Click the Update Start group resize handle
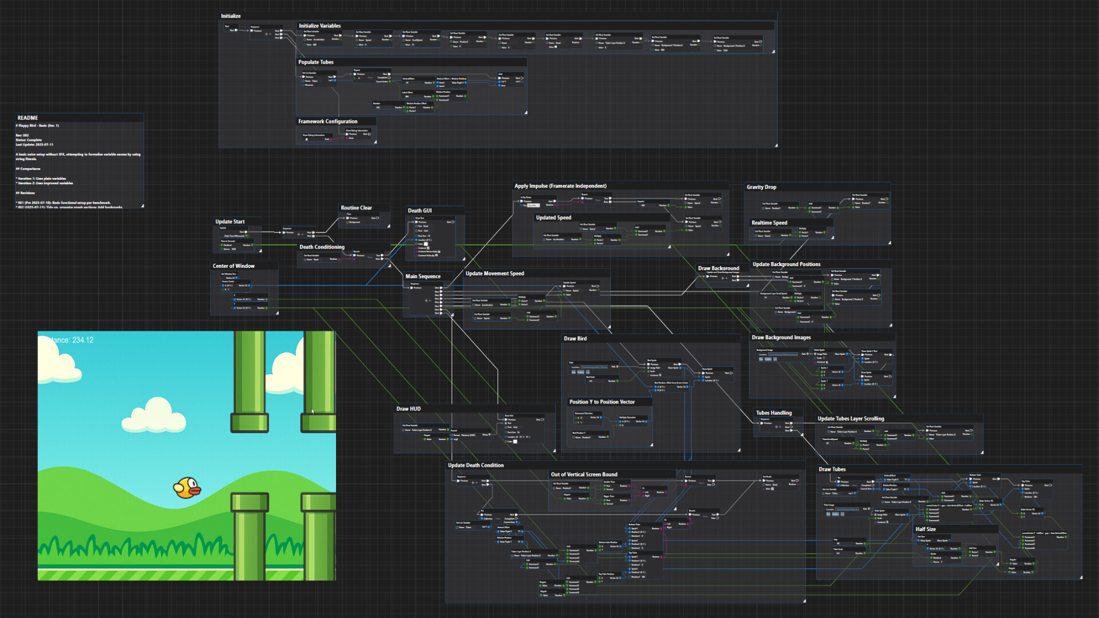This screenshot has width=1099, height=618. [260, 251]
